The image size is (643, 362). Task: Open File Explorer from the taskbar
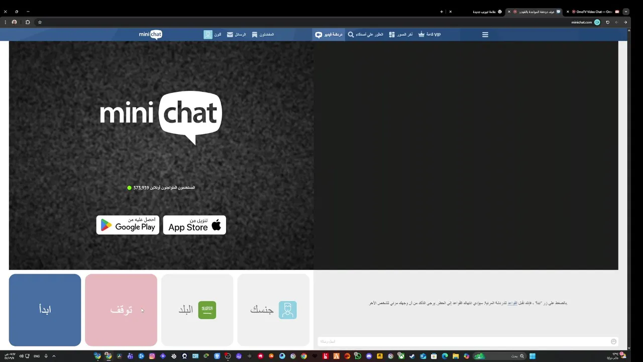coord(456,356)
